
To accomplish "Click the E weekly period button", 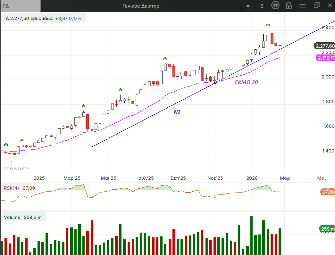I will pyautogui.click(x=262, y=6).
